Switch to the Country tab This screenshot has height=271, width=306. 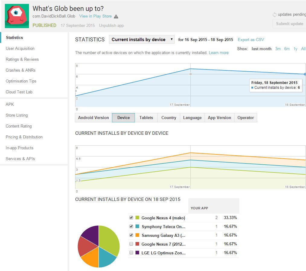pos(169,118)
